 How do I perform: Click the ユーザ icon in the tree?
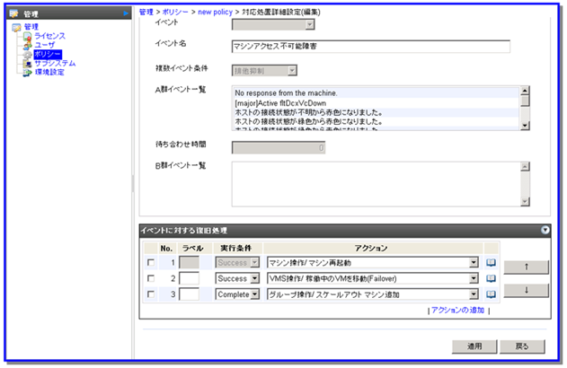(27, 45)
